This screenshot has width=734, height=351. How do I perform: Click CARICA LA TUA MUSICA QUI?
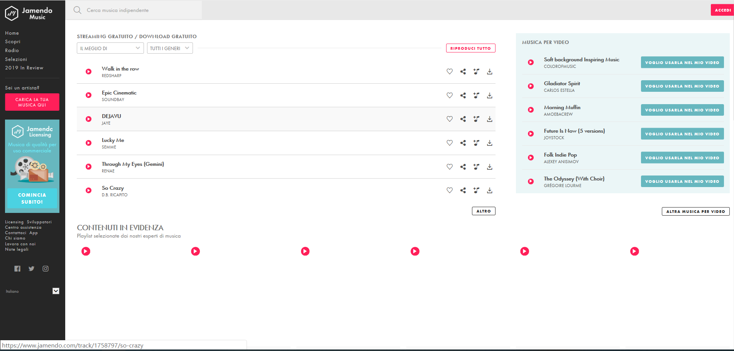tap(32, 102)
